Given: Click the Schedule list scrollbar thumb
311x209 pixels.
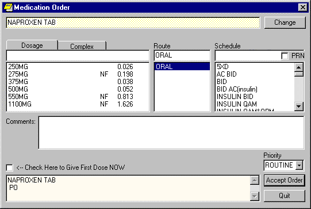Looking at the screenshot, I should click(299, 74).
